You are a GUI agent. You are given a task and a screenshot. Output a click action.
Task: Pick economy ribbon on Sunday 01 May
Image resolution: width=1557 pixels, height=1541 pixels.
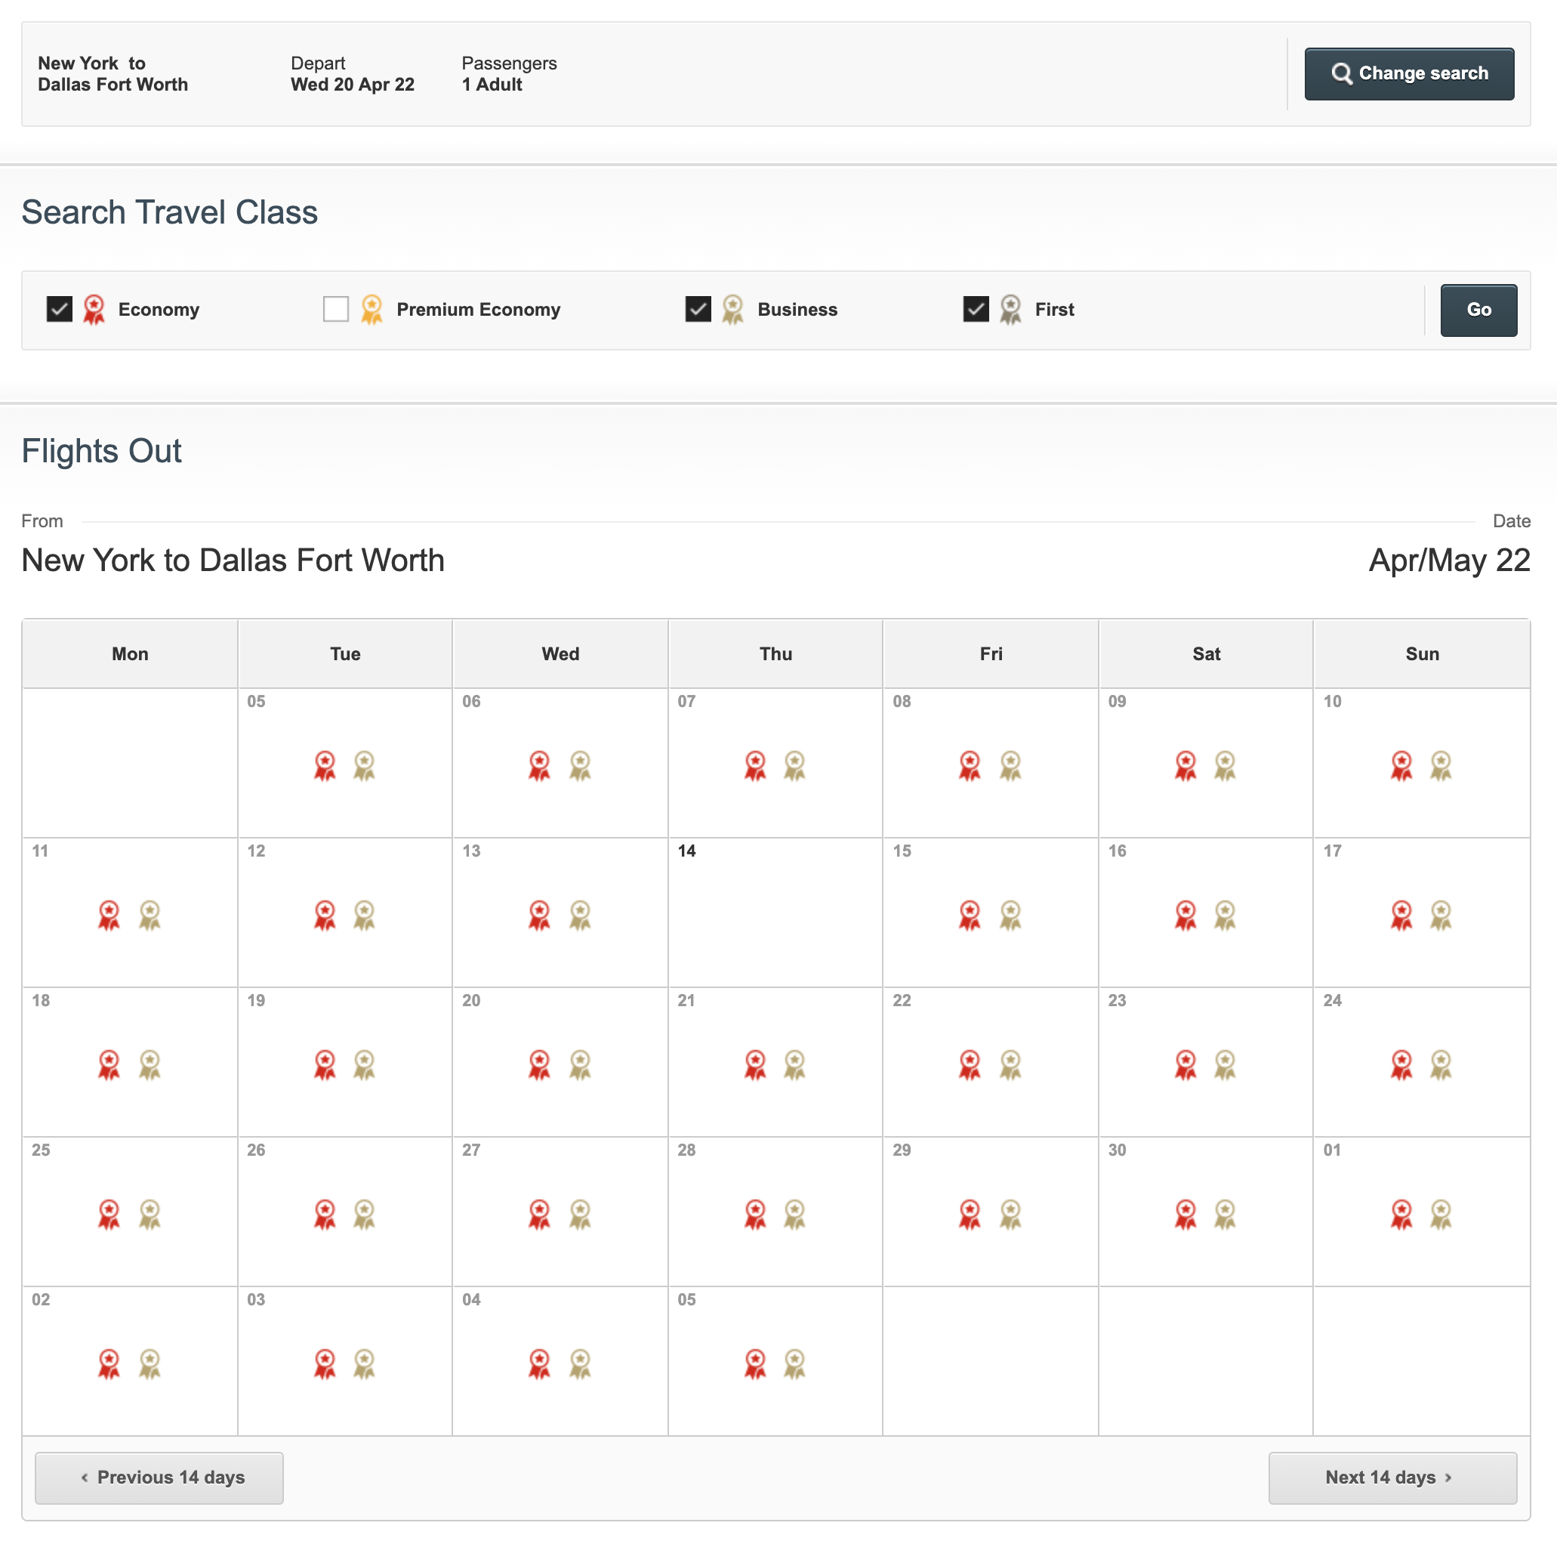pyautogui.click(x=1401, y=1214)
